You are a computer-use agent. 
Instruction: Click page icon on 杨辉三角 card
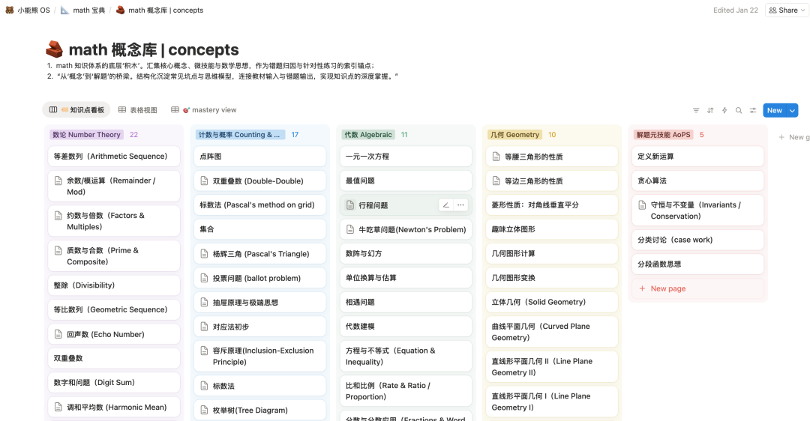tap(204, 254)
